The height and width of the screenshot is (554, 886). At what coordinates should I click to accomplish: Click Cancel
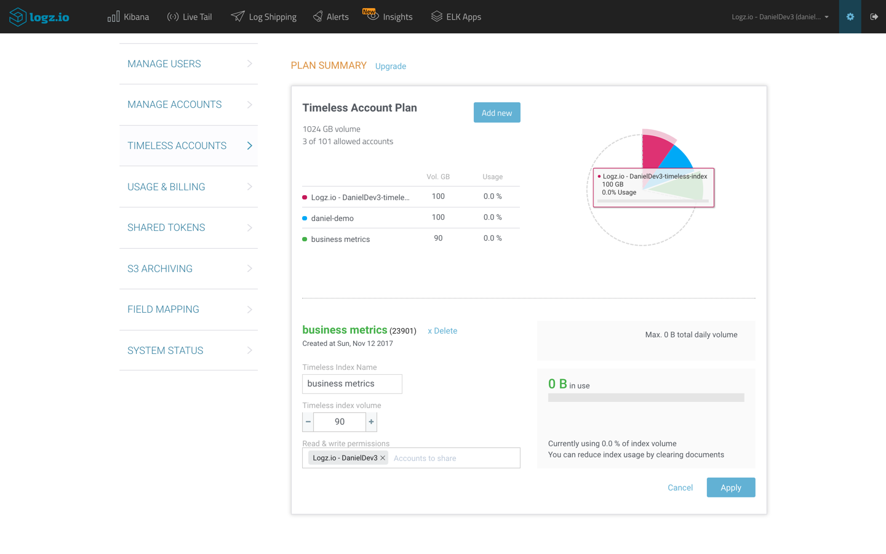(680, 488)
